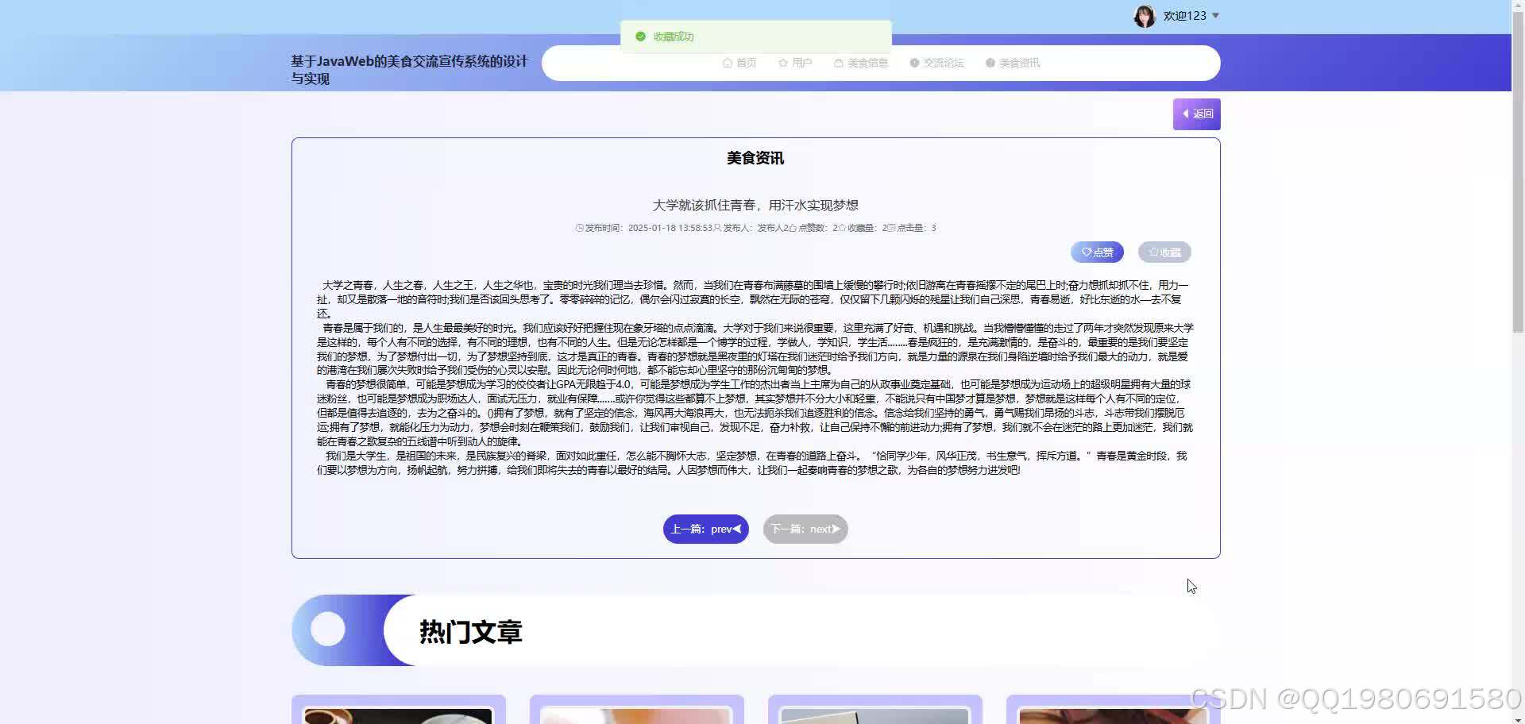Image resolution: width=1525 pixels, height=724 pixels.
Task: Open the 欢迎123 user dropdown
Action: point(1183,15)
